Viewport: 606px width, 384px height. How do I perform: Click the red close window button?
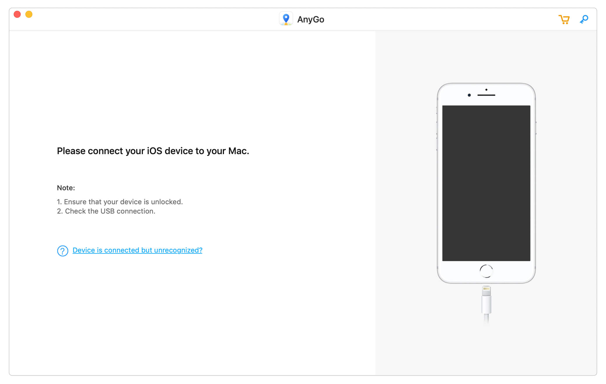[17, 14]
